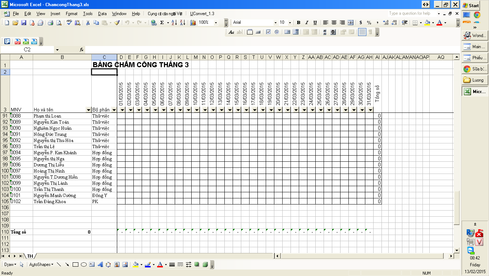The height and width of the screenshot is (276, 489).
Task: Click the Spelling check icon
Action: coord(69,23)
